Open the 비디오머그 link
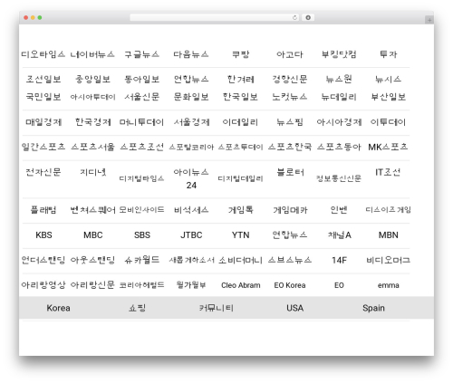This screenshot has height=383, width=453. pos(388,260)
